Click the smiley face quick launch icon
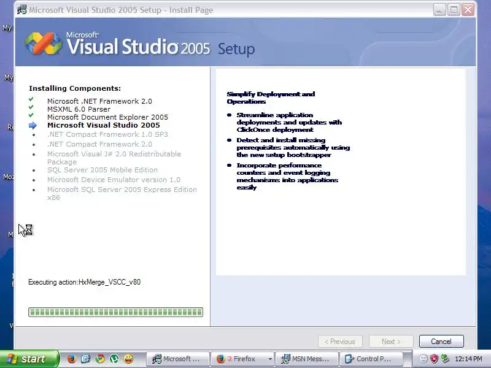 point(128,359)
